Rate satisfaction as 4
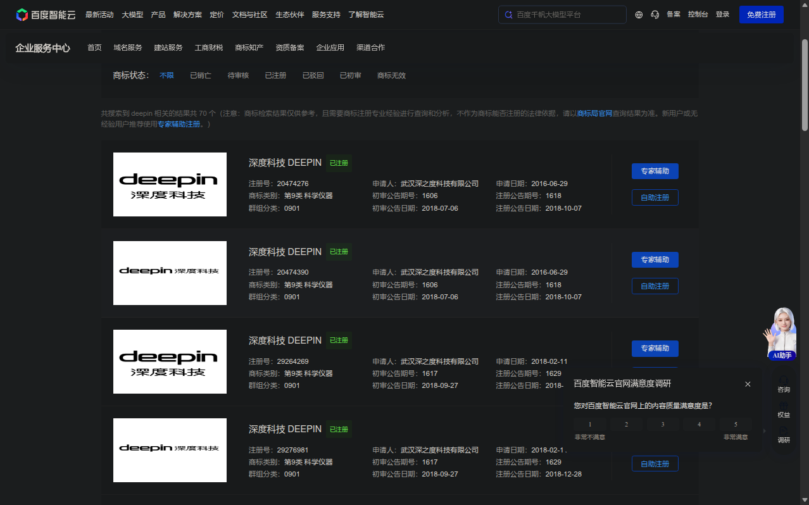 tap(699, 425)
